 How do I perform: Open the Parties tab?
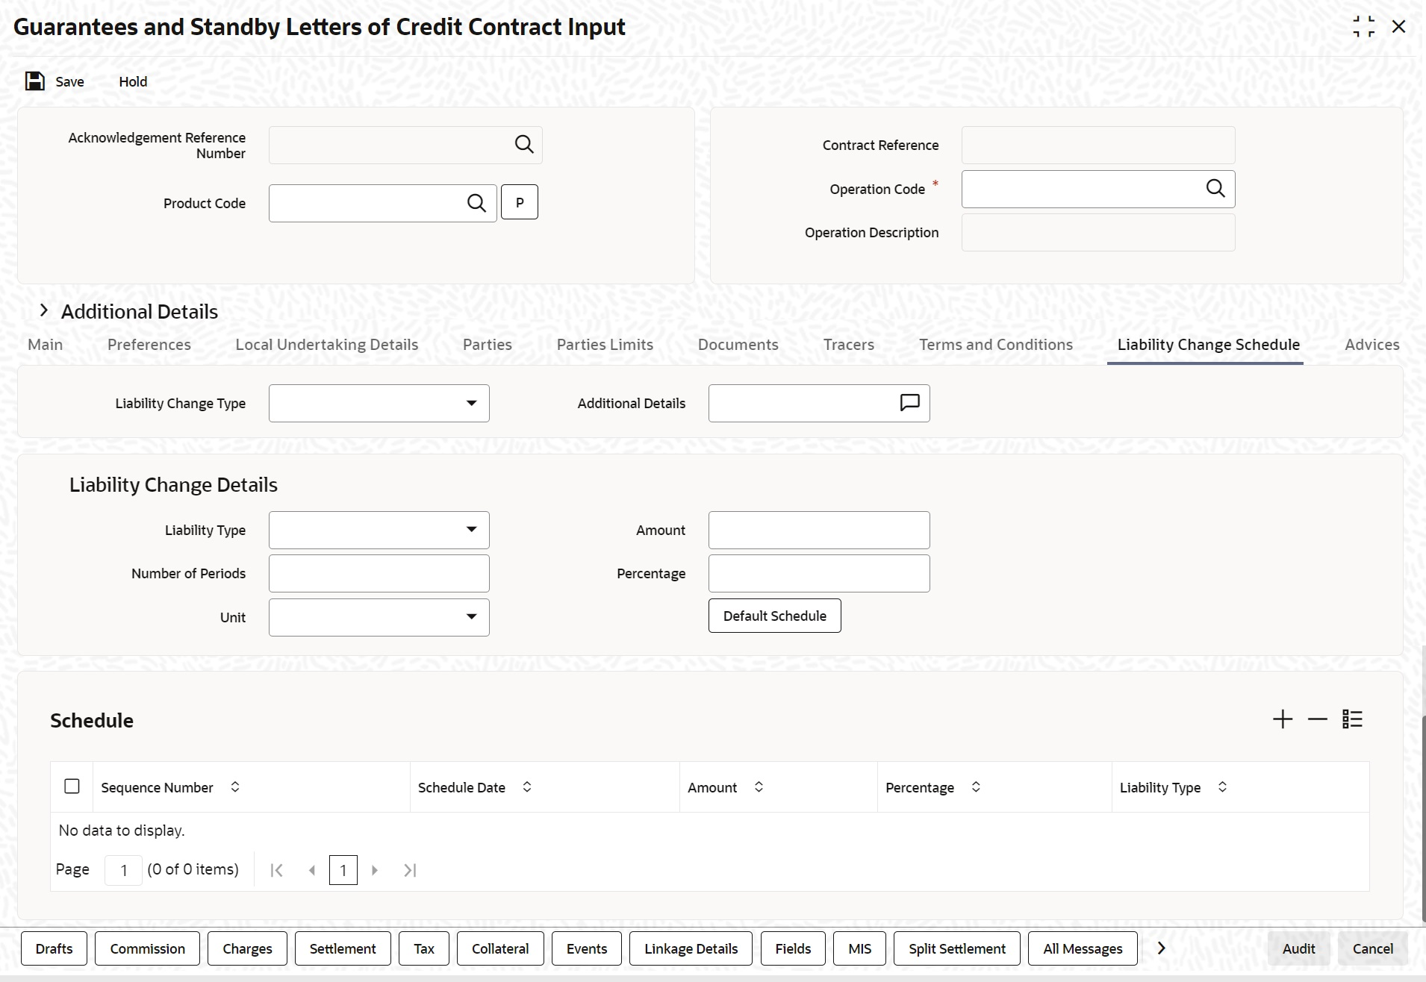point(488,345)
